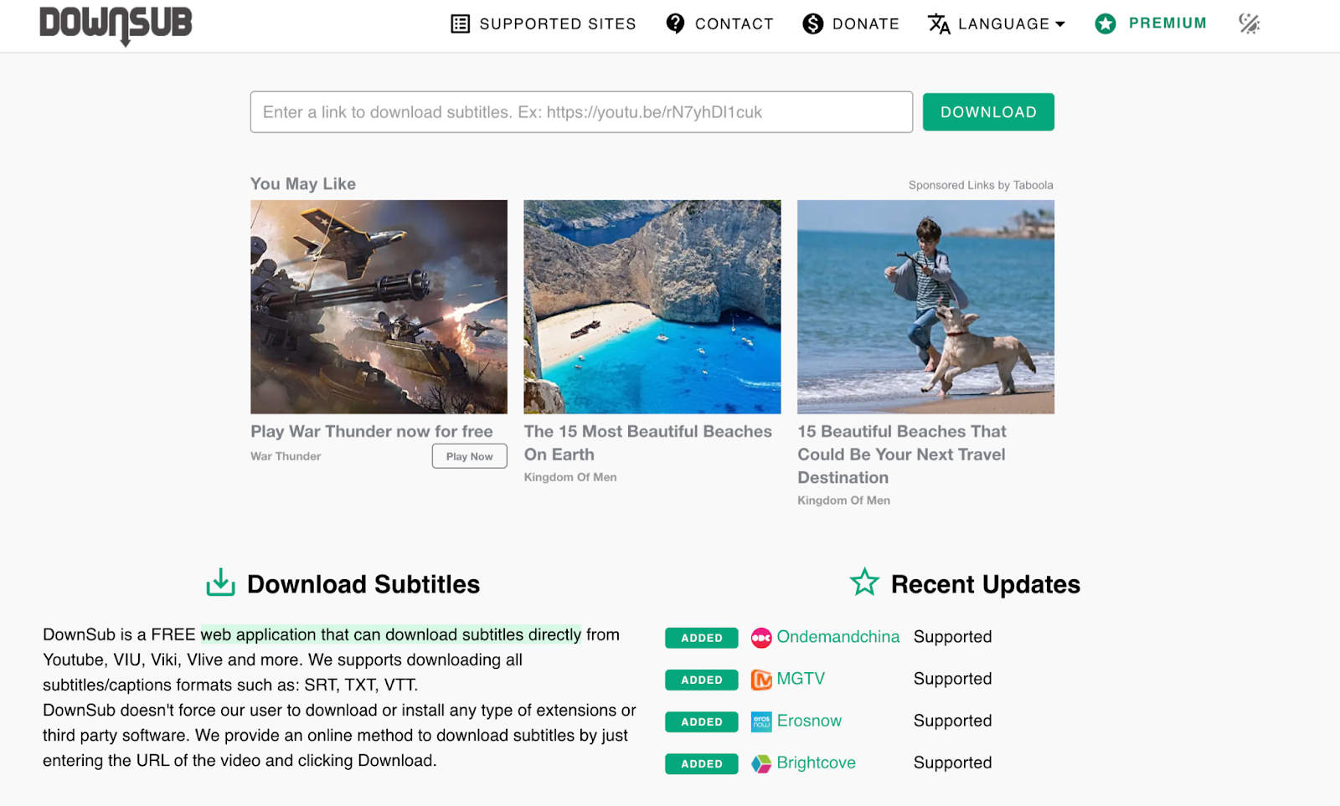
Task: Click the DownSub logo
Action: pyautogui.click(x=116, y=24)
